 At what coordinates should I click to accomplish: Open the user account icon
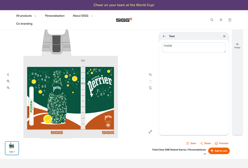pos(221,20)
